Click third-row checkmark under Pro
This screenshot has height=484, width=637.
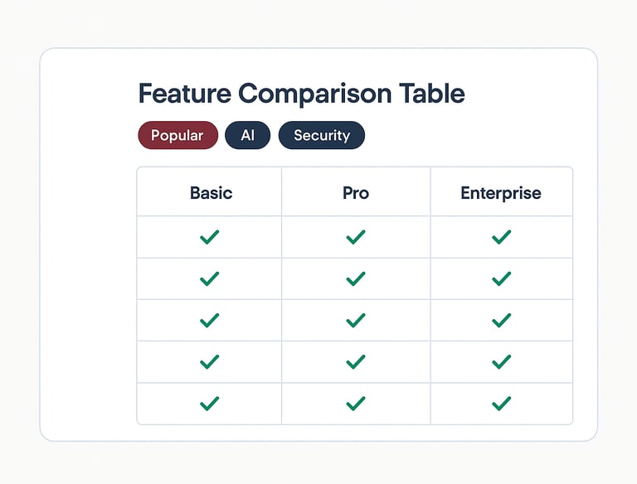(356, 321)
